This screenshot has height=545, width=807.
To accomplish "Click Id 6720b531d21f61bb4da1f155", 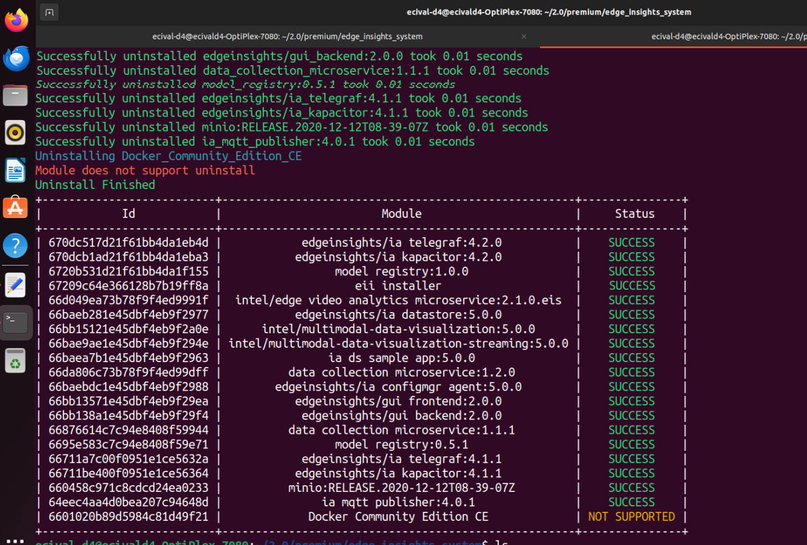I will (x=129, y=272).
